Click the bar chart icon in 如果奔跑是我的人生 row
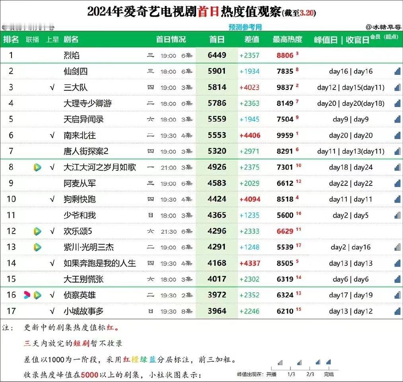The image size is (403, 382). click(x=397, y=263)
